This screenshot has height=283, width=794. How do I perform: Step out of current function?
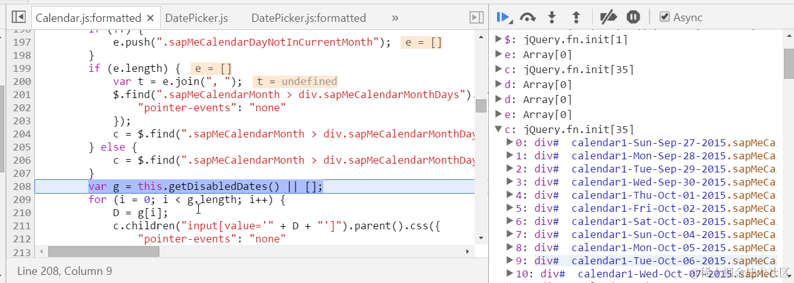[x=576, y=17]
